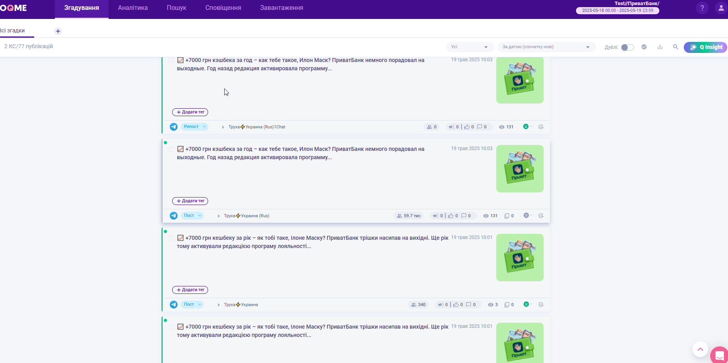The image size is (728, 363).
Task: Expand source Труха Украина (Rus)1Chat triangle
Action: tap(223, 127)
